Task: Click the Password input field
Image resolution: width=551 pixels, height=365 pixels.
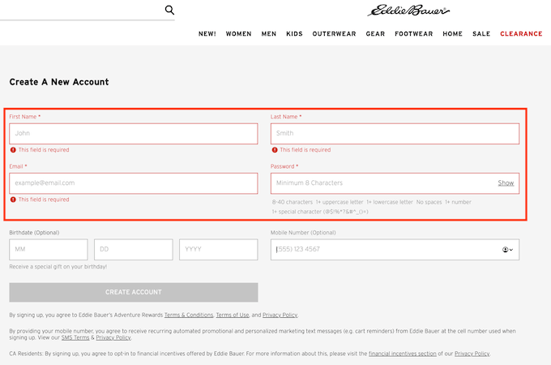Action: [x=395, y=183]
